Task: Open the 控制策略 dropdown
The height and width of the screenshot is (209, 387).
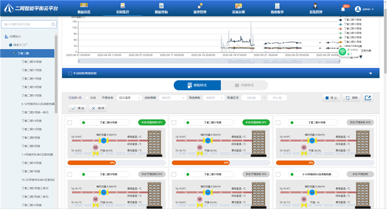Action: click(x=173, y=98)
